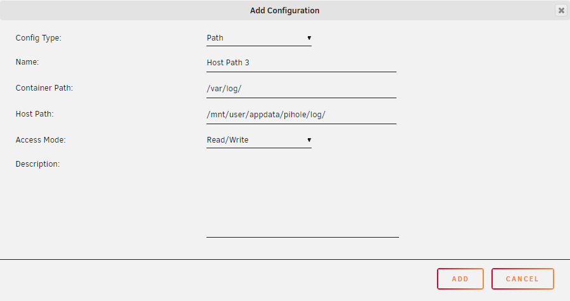
Task: Open the Access Mode Read/Write dropdown
Action: point(259,140)
